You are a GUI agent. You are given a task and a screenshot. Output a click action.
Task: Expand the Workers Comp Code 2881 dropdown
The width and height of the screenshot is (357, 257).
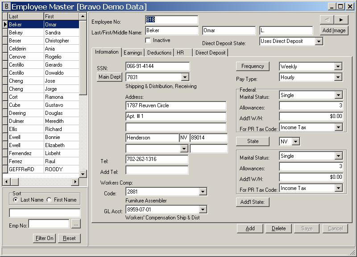(x=203, y=192)
